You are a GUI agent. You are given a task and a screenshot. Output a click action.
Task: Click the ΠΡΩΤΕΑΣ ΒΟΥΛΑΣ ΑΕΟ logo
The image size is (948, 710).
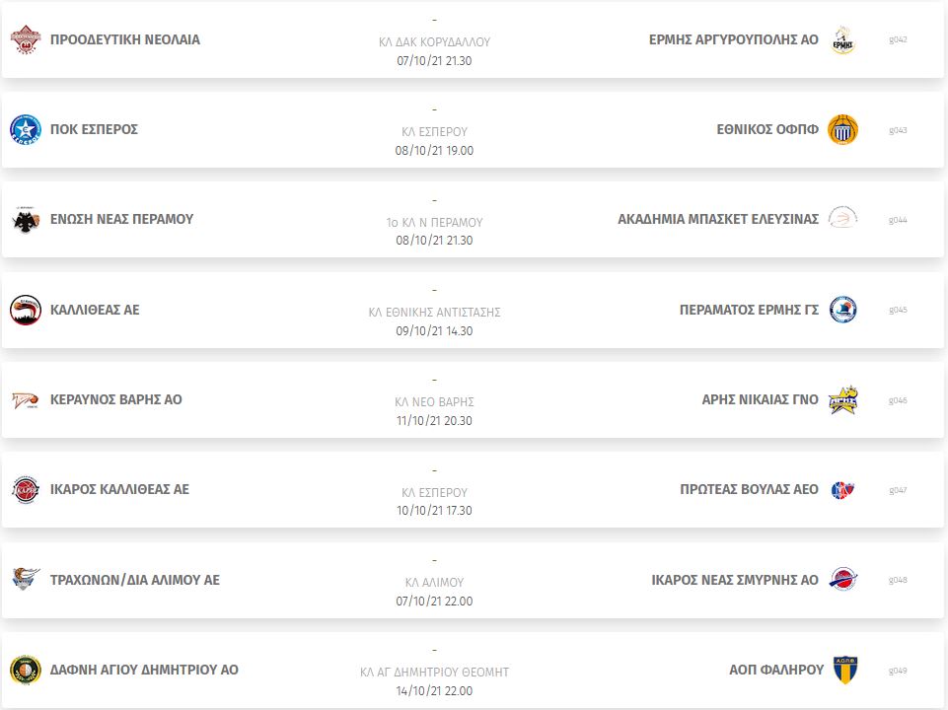point(842,490)
